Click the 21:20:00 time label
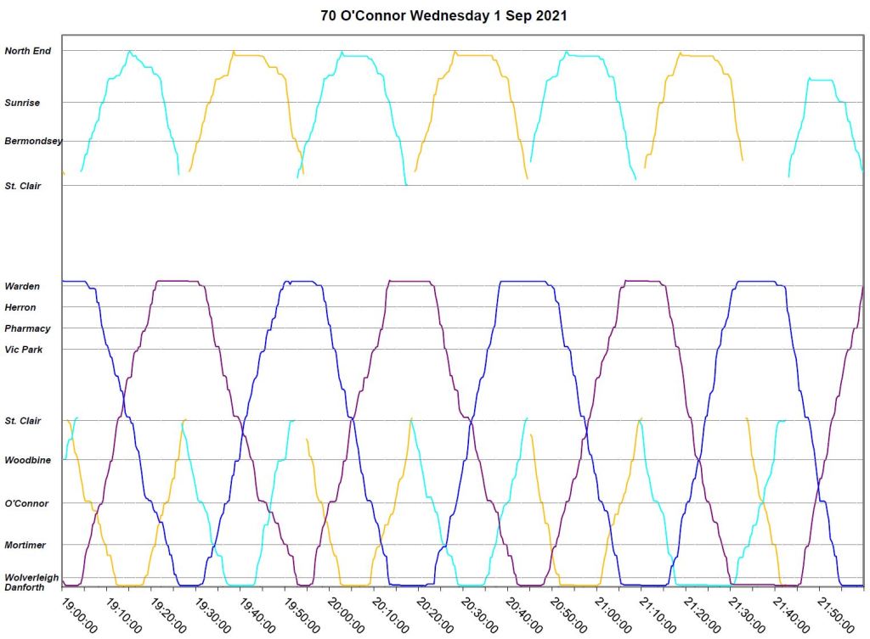 pos(698,613)
